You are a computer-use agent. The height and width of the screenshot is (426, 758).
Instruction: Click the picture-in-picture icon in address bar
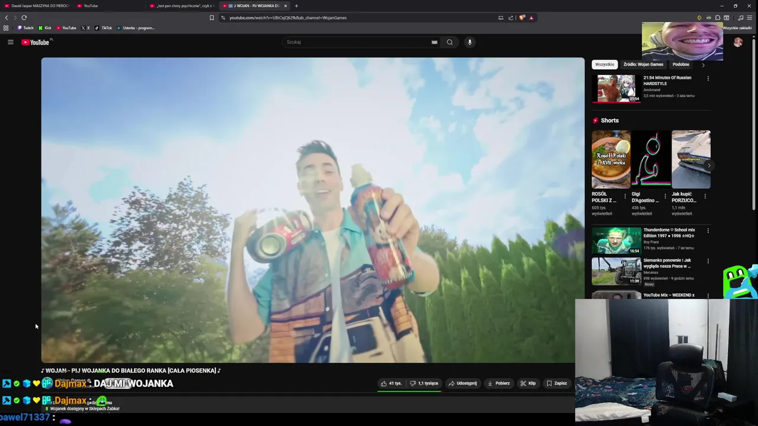point(500,18)
